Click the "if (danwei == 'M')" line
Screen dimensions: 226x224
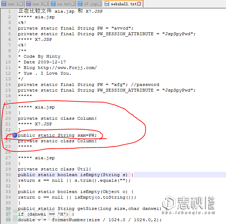(x=46, y=214)
